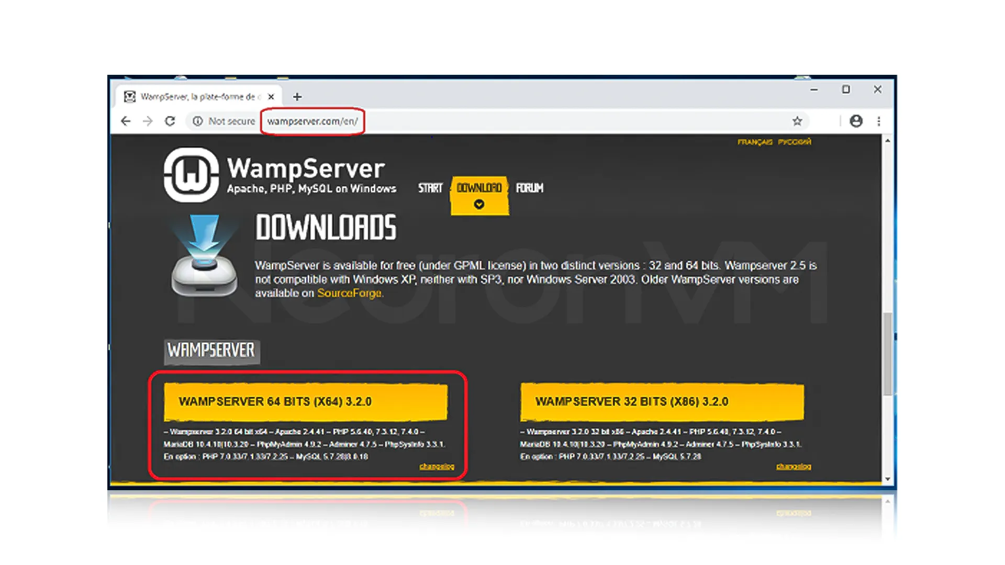Select the WampServer browser tab

point(199,96)
